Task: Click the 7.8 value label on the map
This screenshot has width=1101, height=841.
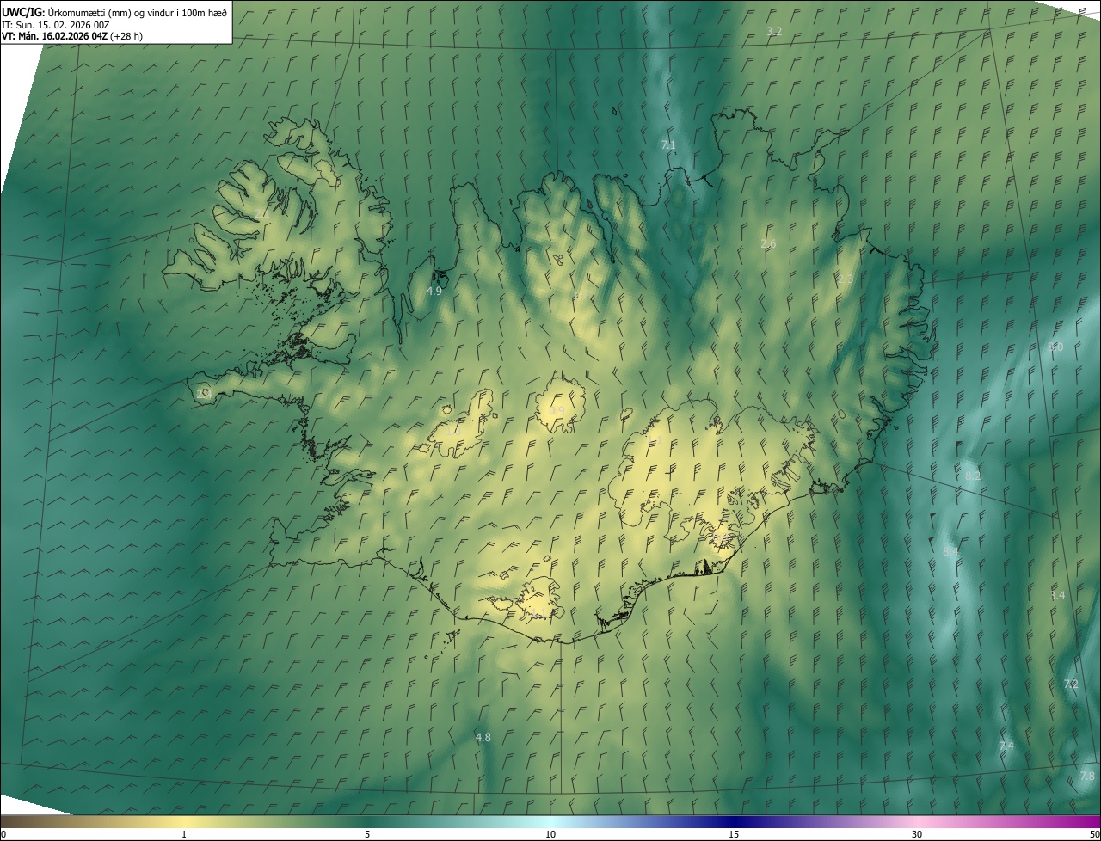Action: pyautogui.click(x=1087, y=776)
